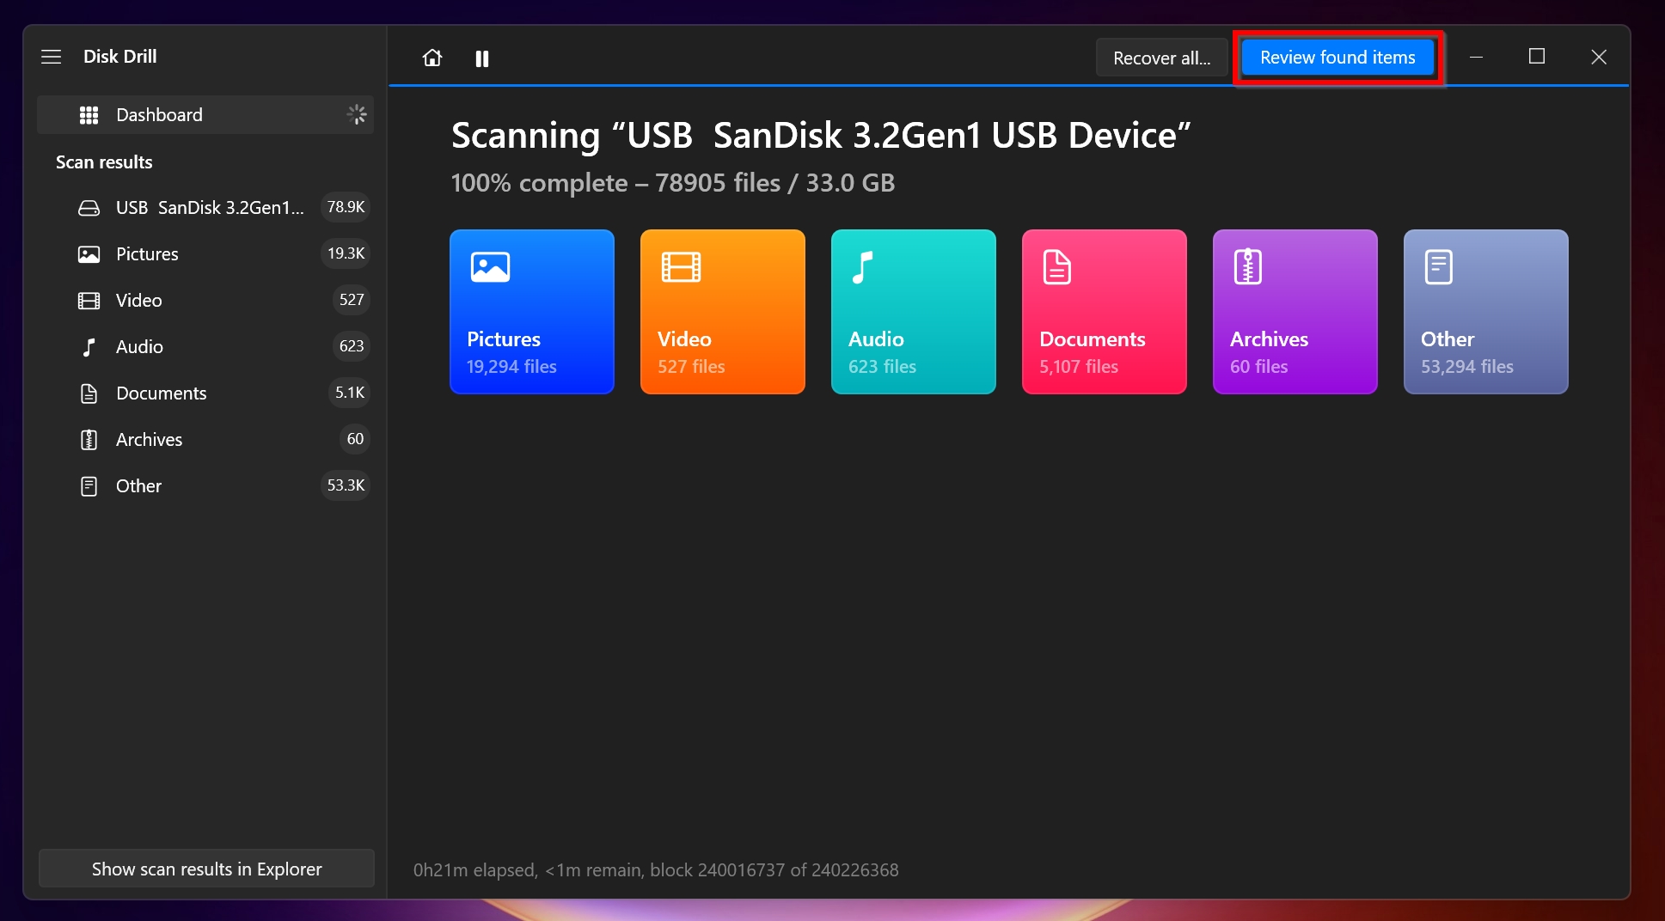Open Documents in sidebar

pyautogui.click(x=205, y=393)
